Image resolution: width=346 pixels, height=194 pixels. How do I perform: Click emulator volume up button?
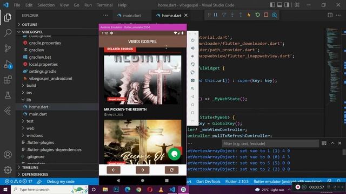(x=192, y=48)
